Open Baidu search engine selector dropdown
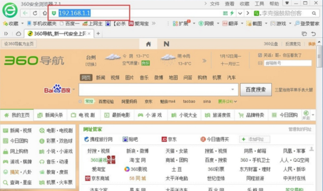The height and width of the screenshot is (191, 323). (74, 90)
